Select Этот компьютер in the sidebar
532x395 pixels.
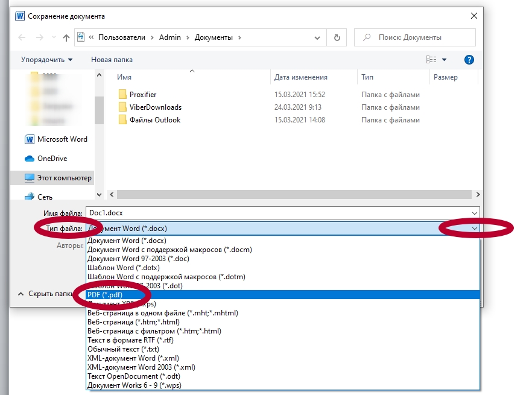62,177
